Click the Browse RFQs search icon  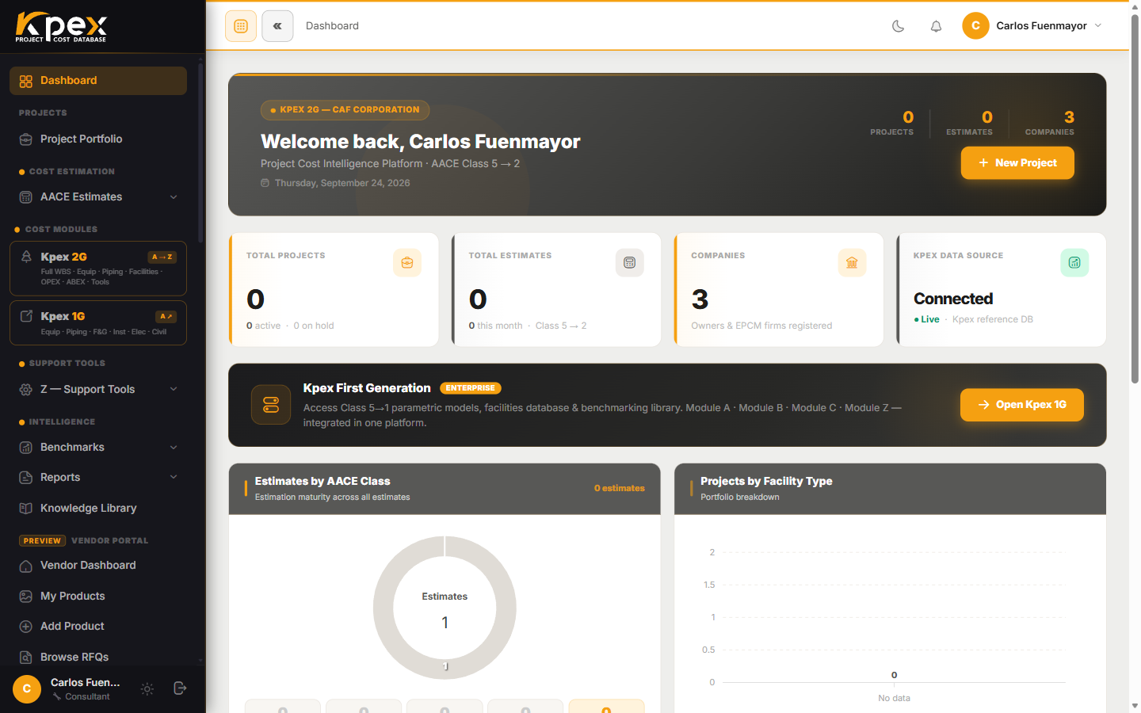[26, 658]
